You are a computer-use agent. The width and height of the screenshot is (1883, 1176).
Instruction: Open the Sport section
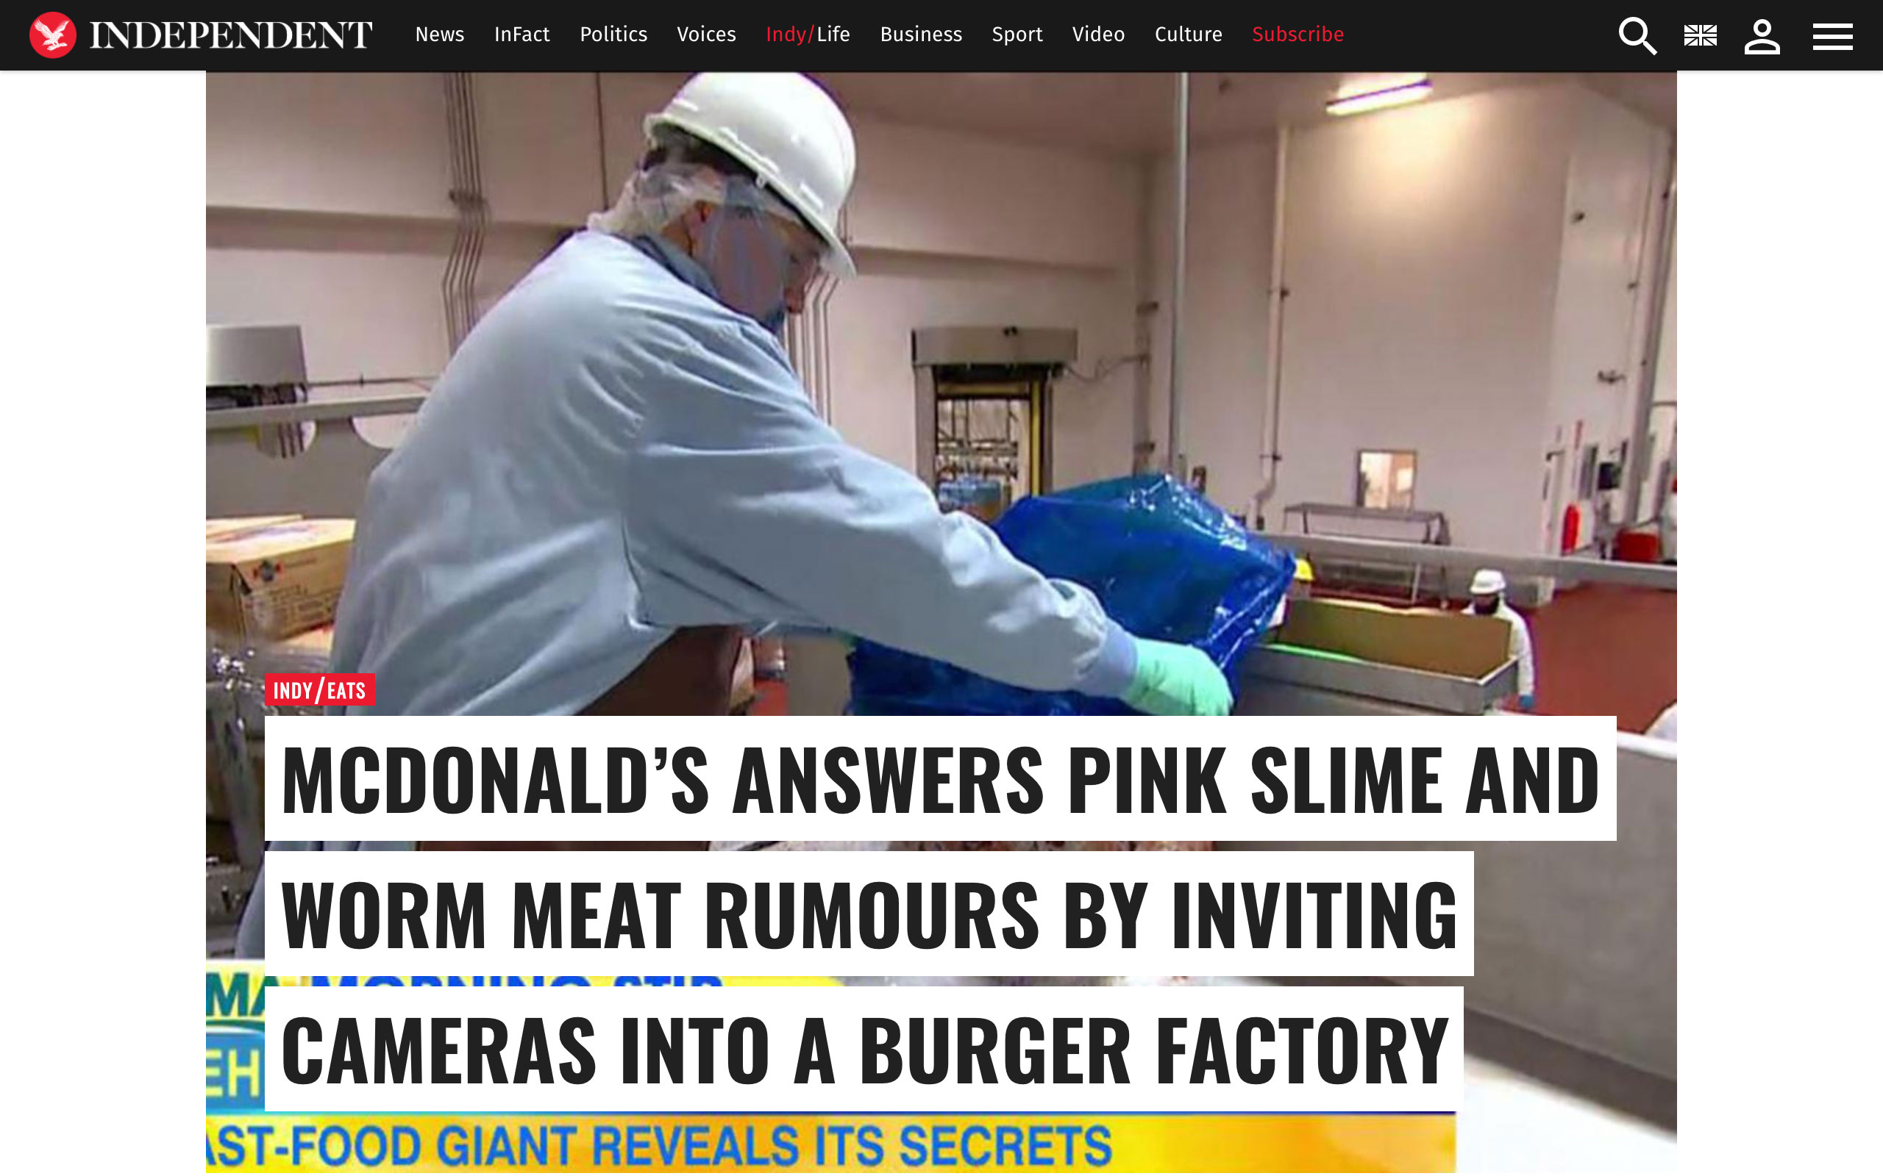[1017, 35]
